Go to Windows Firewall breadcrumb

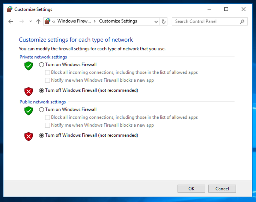74,21
